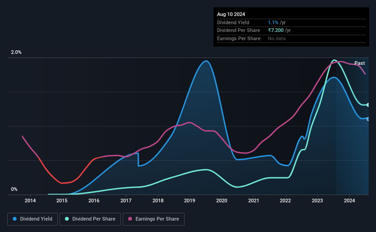Click the 2015 x-axis label
Viewport: 376px width, 232px height.
[62, 200]
